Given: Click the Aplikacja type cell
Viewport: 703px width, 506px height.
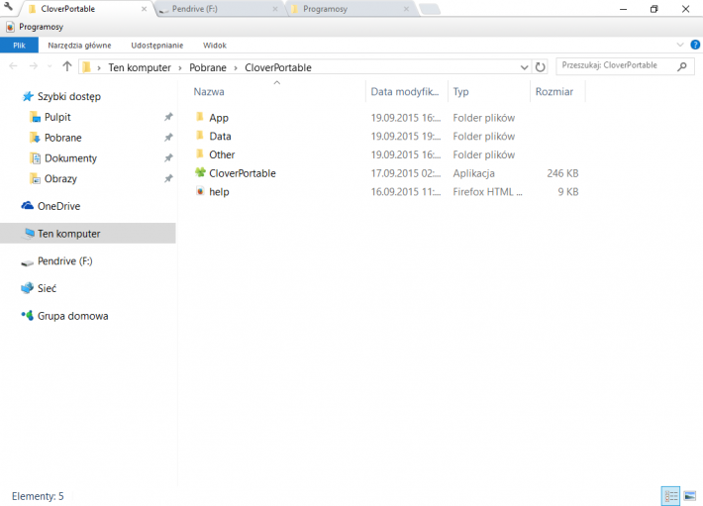Looking at the screenshot, I should [x=473, y=173].
